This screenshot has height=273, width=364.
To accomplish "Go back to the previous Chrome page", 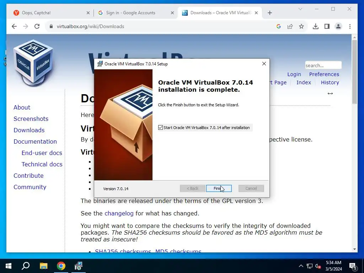I will tap(14, 26).
